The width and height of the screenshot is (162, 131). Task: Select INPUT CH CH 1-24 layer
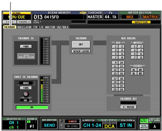point(92,125)
